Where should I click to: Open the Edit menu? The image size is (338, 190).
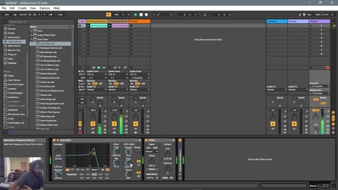(x=12, y=8)
